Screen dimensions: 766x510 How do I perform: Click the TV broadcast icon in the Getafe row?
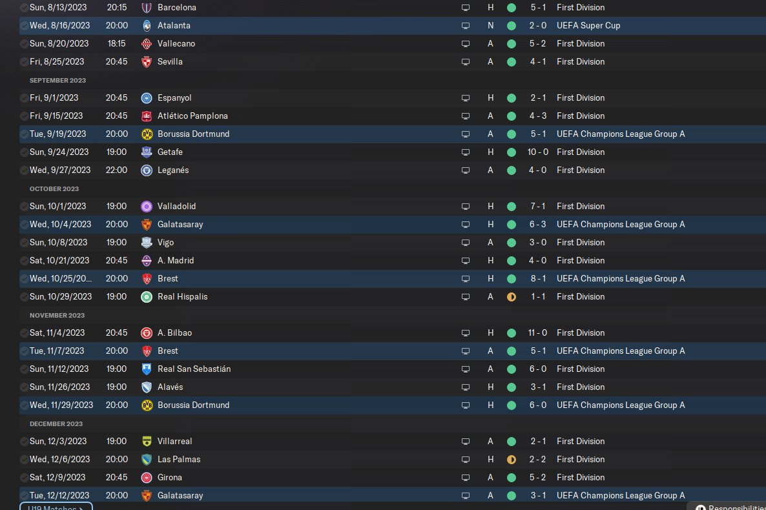click(465, 152)
